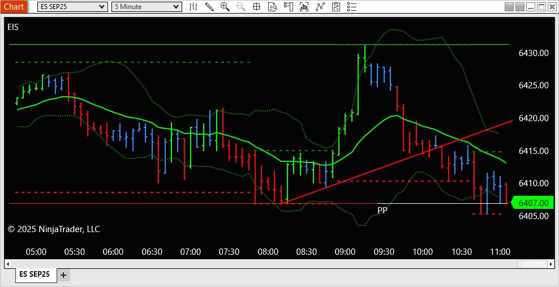Click the 05:00 time axis label
Viewport: 559px width, 287px height.
36,252
